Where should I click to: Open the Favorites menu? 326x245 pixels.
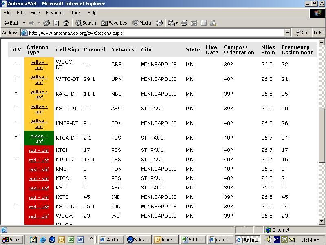click(x=55, y=13)
